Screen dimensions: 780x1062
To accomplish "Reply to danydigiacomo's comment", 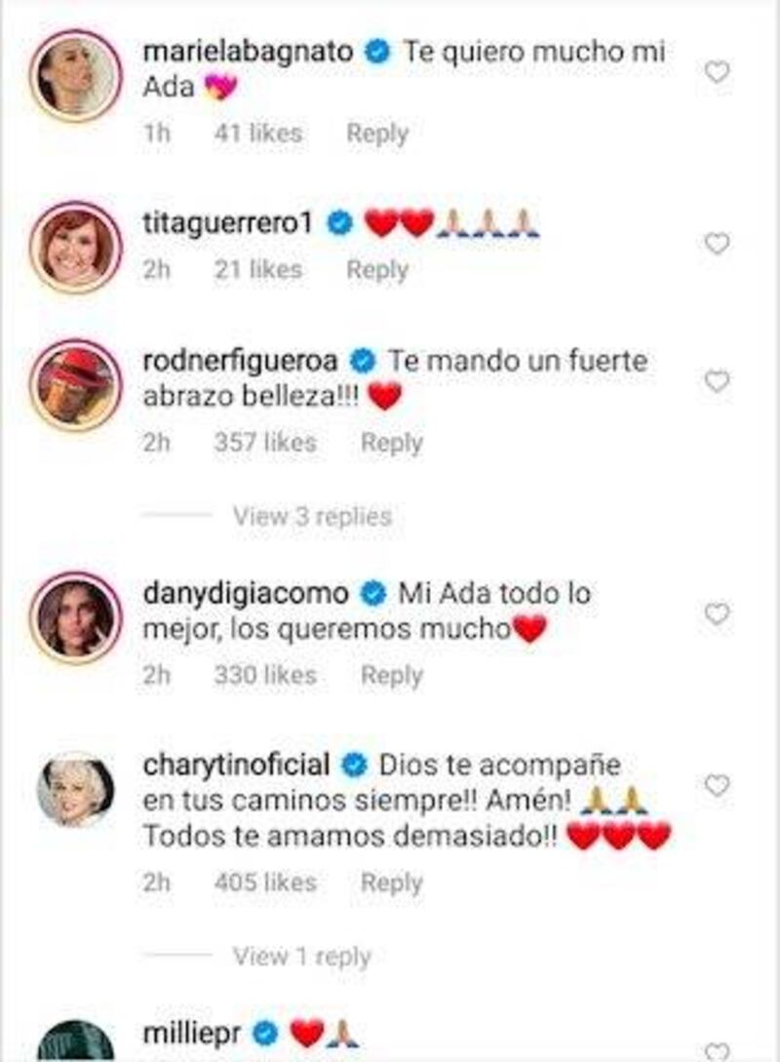I will click(391, 675).
